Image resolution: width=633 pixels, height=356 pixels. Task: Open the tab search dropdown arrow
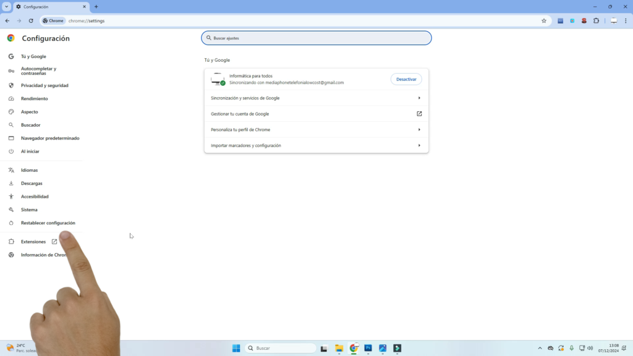[6, 7]
